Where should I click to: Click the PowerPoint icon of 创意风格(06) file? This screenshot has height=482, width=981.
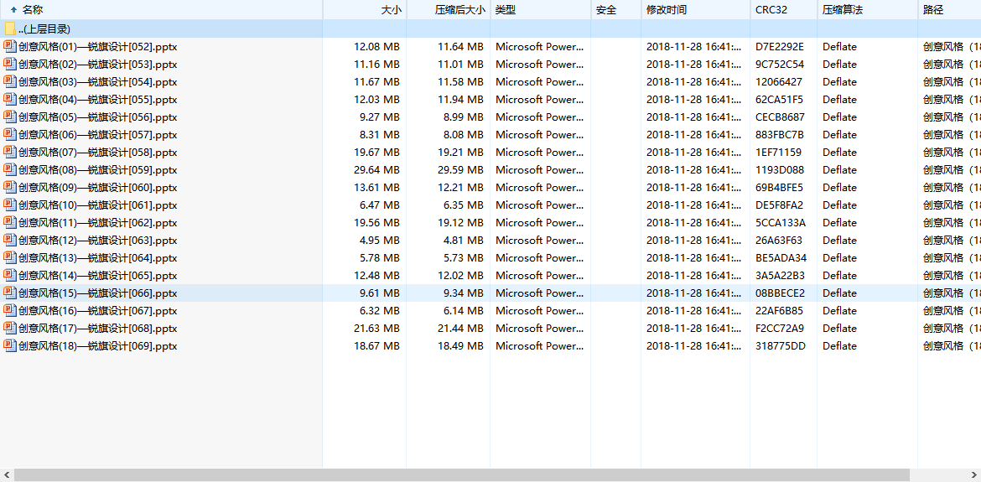pyautogui.click(x=10, y=134)
